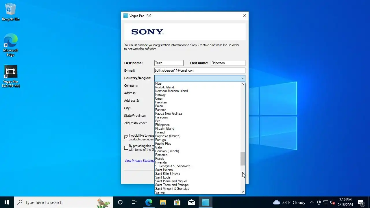Select Qatar from the country list

197,147
